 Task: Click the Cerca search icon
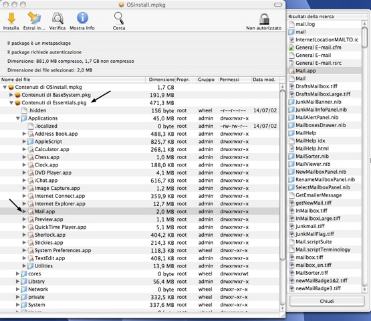click(x=119, y=18)
